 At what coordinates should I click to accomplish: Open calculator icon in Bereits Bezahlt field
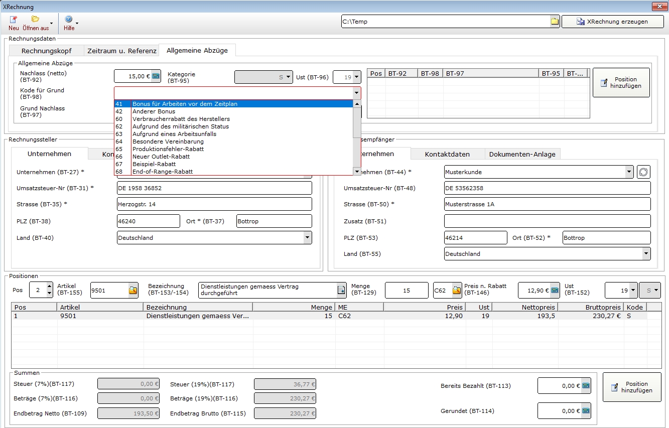point(585,386)
